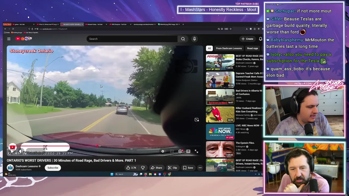Show hidden system tray icons chevron
The image size is (349, 196).
pyautogui.click(x=255, y=174)
